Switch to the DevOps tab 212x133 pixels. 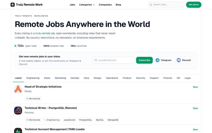(x=75, y=78)
